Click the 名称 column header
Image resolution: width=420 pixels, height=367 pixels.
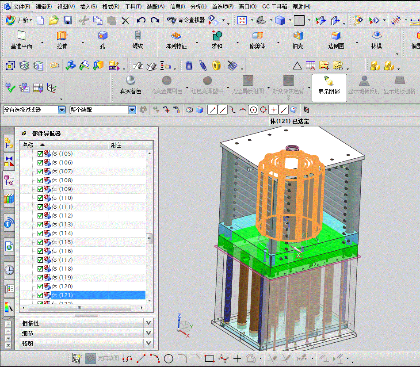point(28,145)
